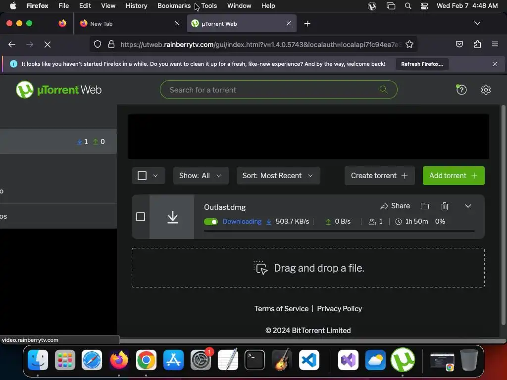507x380 pixels.
Task: Click the Outlast.dmg file name
Action: point(225,207)
